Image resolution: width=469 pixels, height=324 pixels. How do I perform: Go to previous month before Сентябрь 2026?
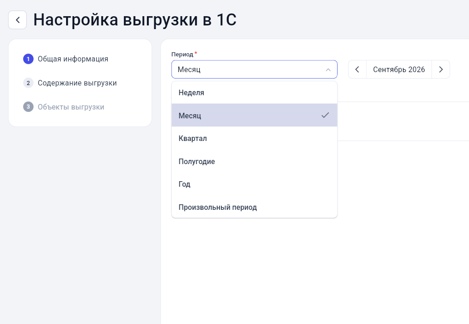[357, 69]
